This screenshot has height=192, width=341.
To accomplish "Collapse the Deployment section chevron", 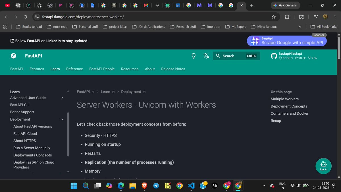I will pyautogui.click(x=62, y=119).
